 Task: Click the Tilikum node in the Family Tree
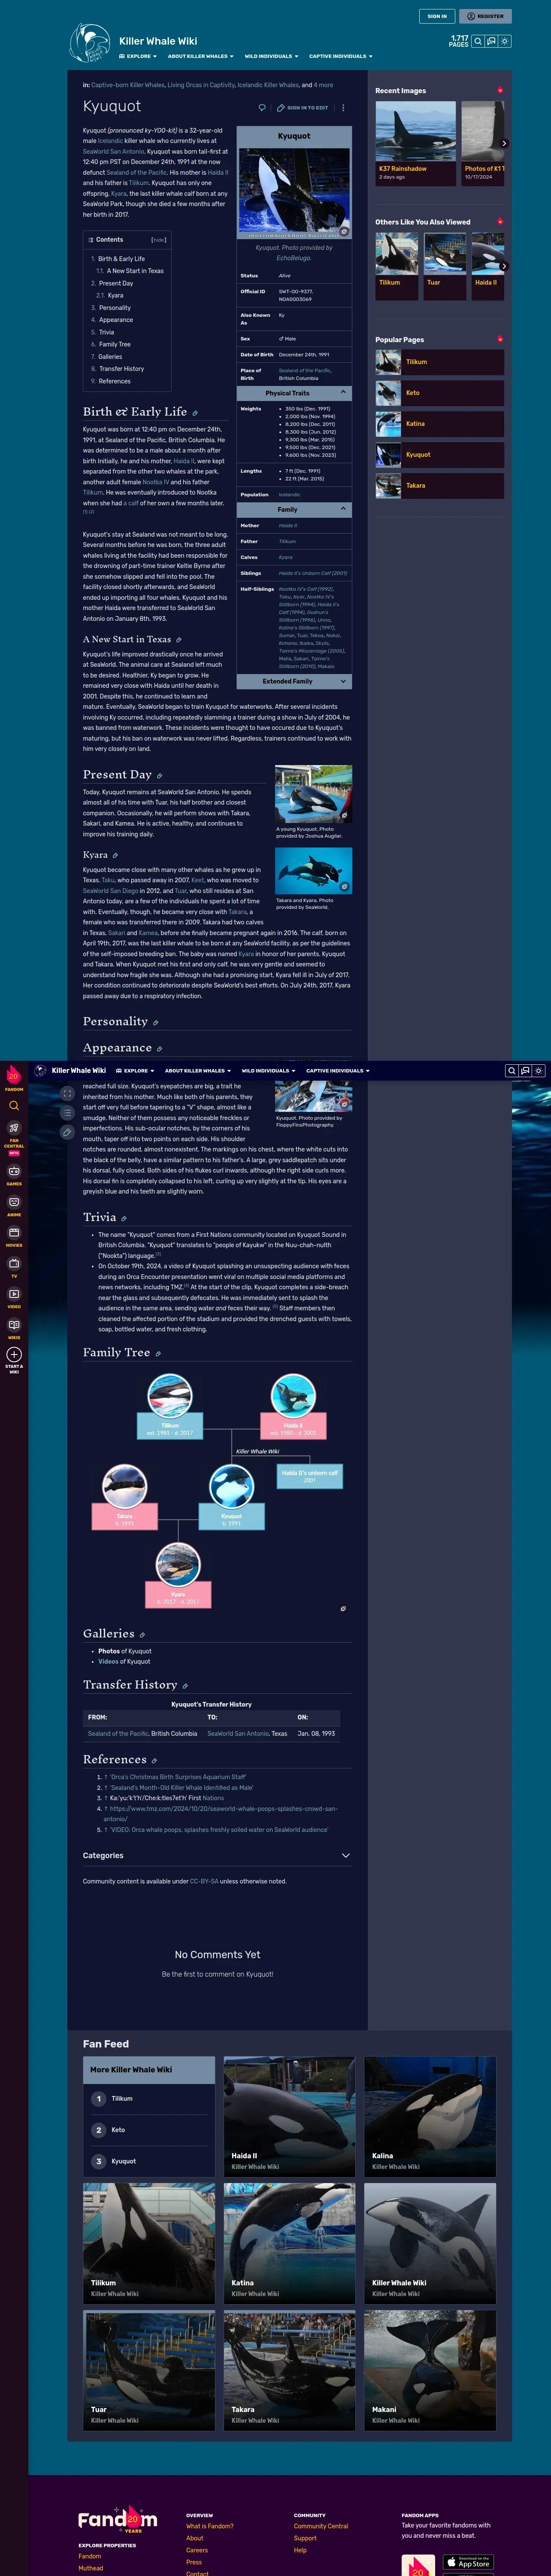coord(170,1407)
